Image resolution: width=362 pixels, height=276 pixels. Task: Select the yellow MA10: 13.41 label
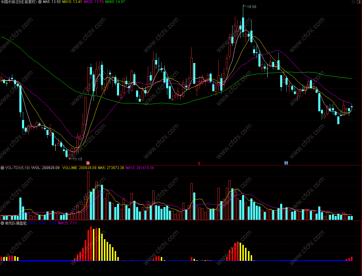72,2
